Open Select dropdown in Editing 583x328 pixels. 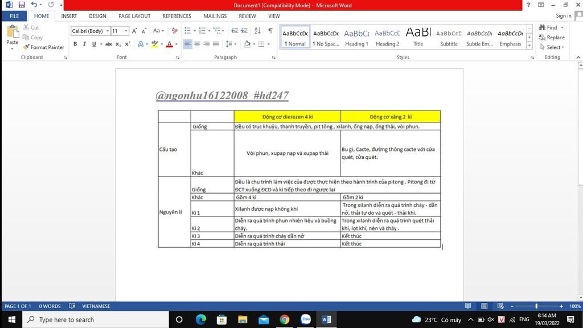(x=552, y=47)
